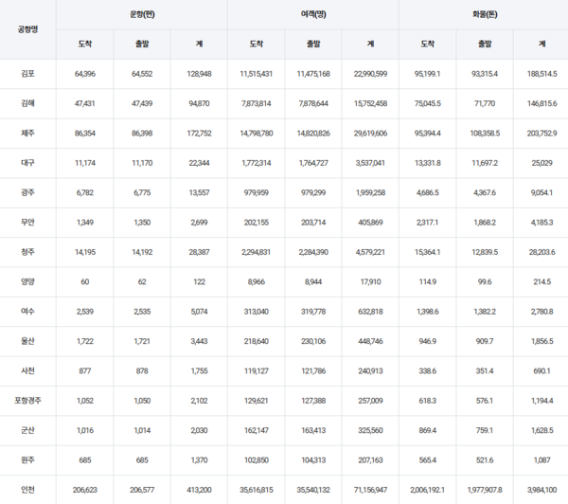Image resolution: width=568 pixels, height=504 pixels.
Task: Click the 출발 subheader under 여객(명)
Action: [313, 44]
